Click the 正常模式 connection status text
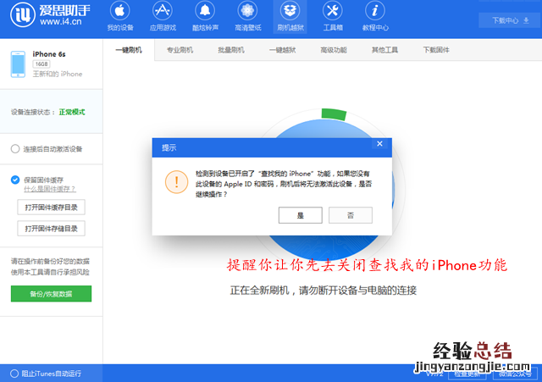The image size is (542, 382). coord(72,112)
